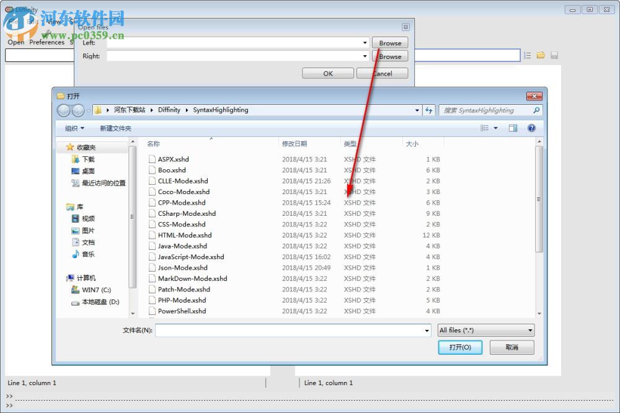
Task: Open 桌面 in the sidebar
Action: (x=83, y=171)
